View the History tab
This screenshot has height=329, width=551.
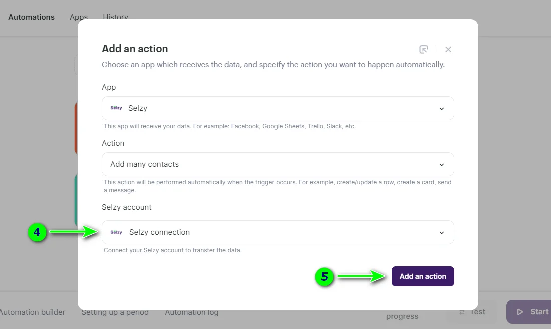coord(115,17)
